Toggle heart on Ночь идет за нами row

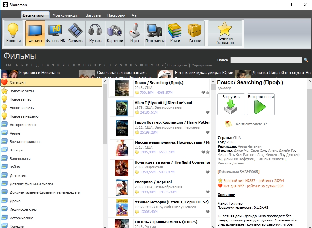(x=208, y=172)
